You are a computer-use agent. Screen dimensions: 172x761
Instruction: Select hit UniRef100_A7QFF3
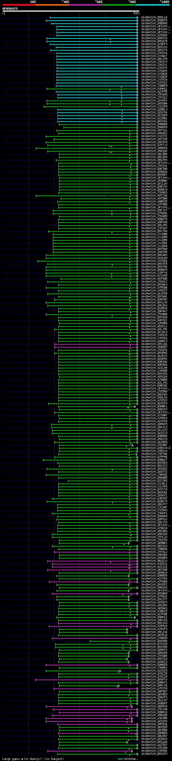pyautogui.click(x=154, y=44)
